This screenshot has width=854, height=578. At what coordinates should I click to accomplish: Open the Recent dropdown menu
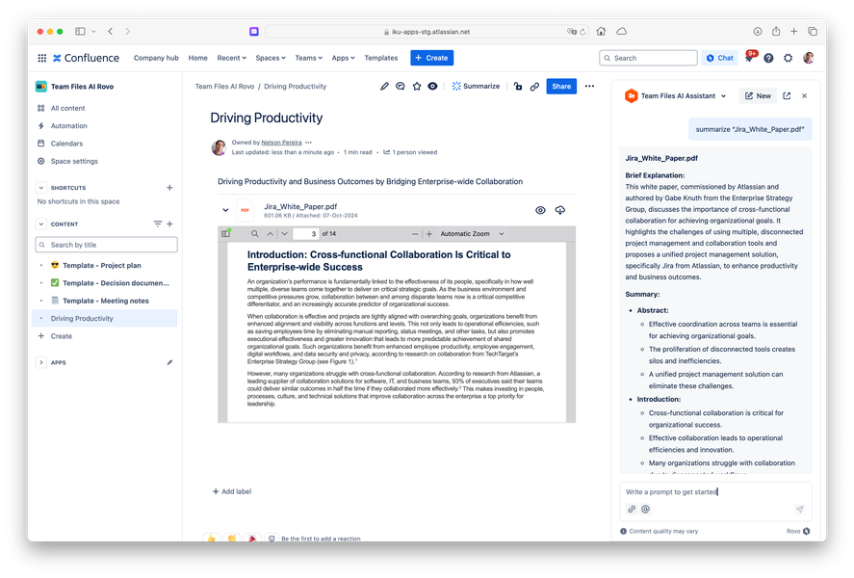pos(231,58)
